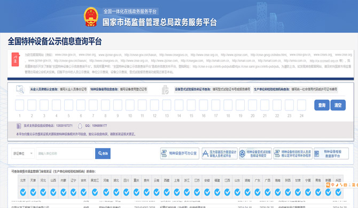Viewport: 358px width, 208px height.
Task: Toggle the checkmark under 上海
Action: point(177,193)
